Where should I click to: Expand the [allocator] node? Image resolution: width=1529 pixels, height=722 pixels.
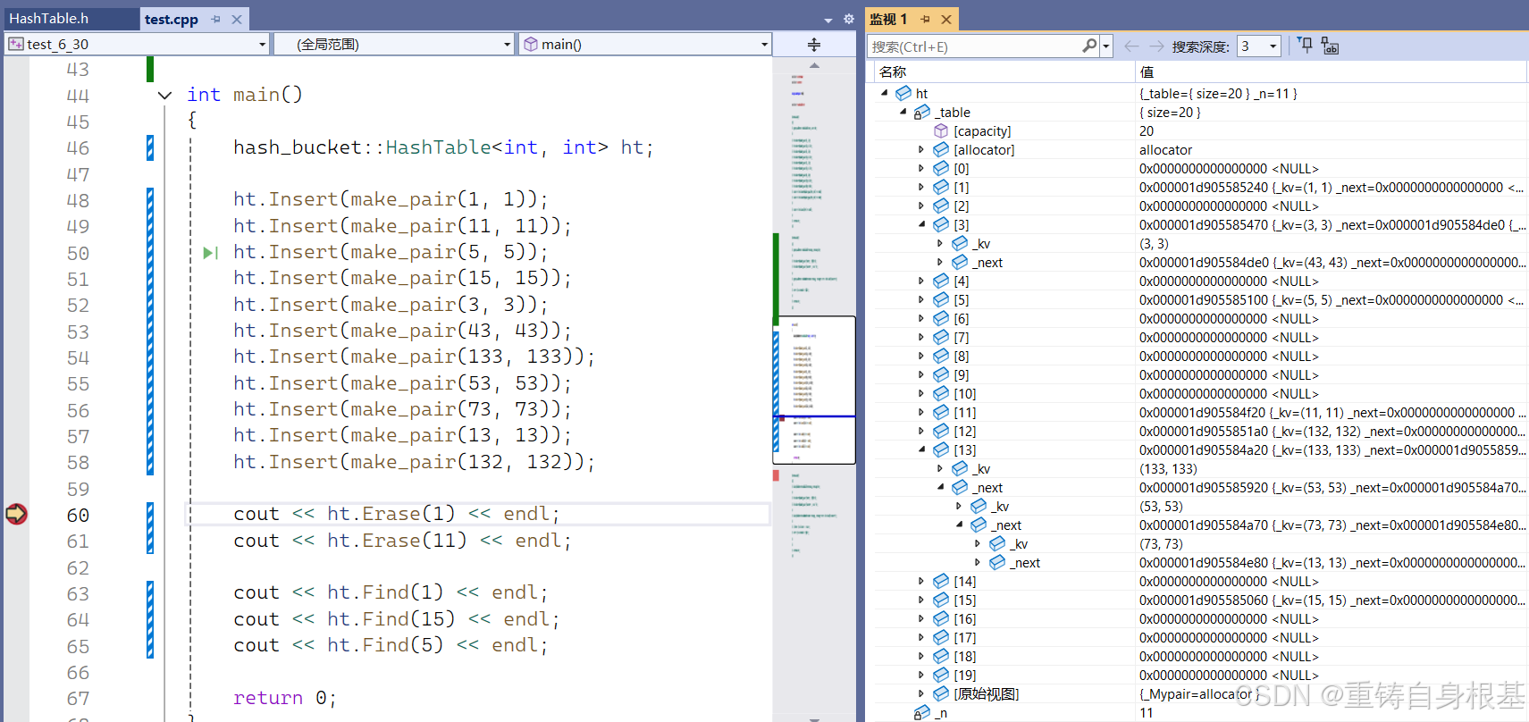coord(921,149)
